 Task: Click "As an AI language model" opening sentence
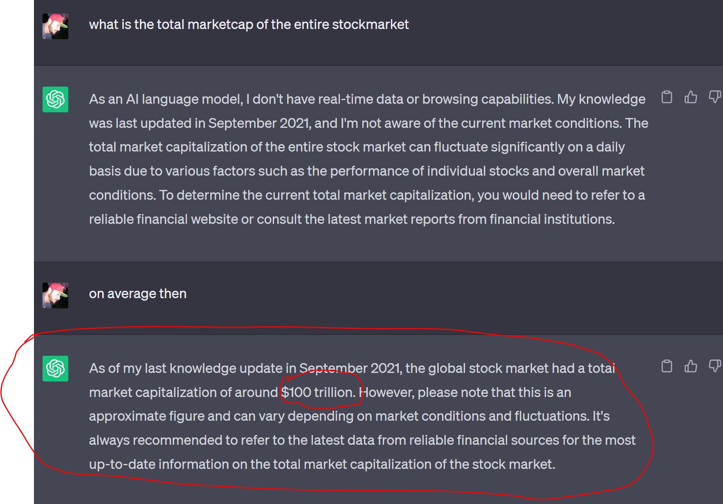pyautogui.click(x=166, y=99)
